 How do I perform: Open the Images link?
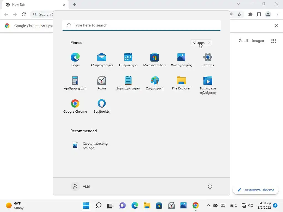(258, 41)
